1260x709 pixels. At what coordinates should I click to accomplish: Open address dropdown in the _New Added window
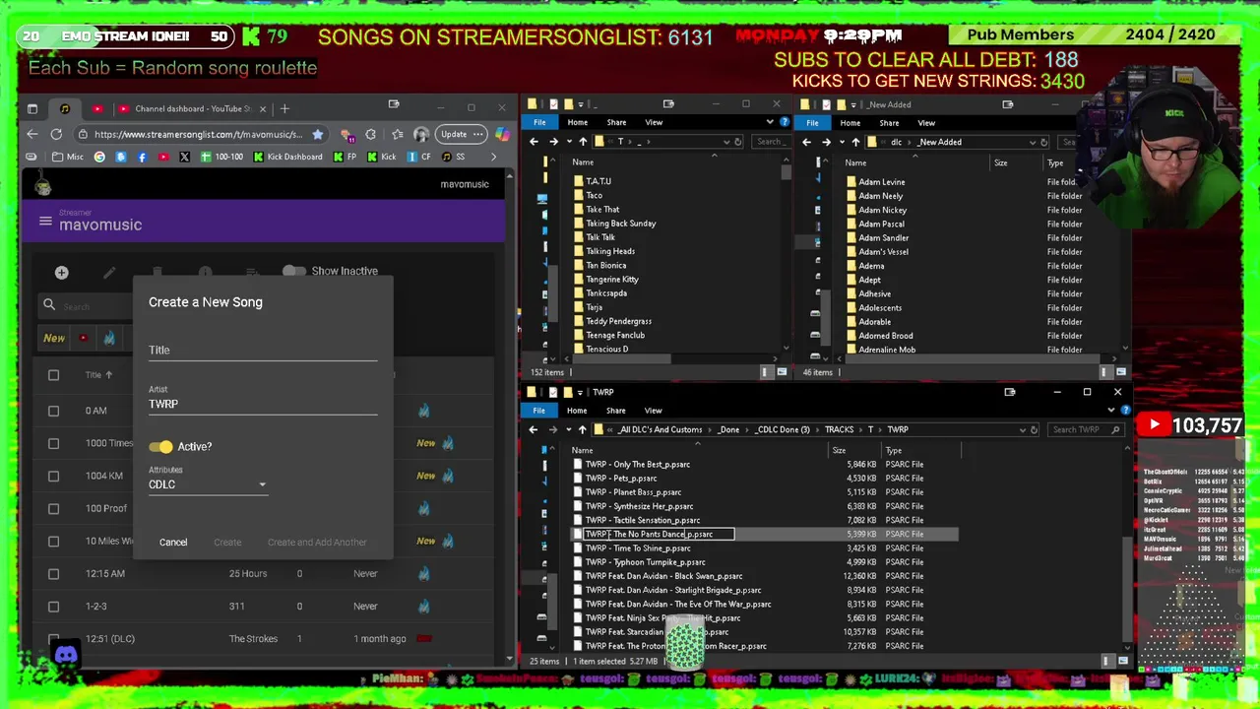(x=1032, y=142)
